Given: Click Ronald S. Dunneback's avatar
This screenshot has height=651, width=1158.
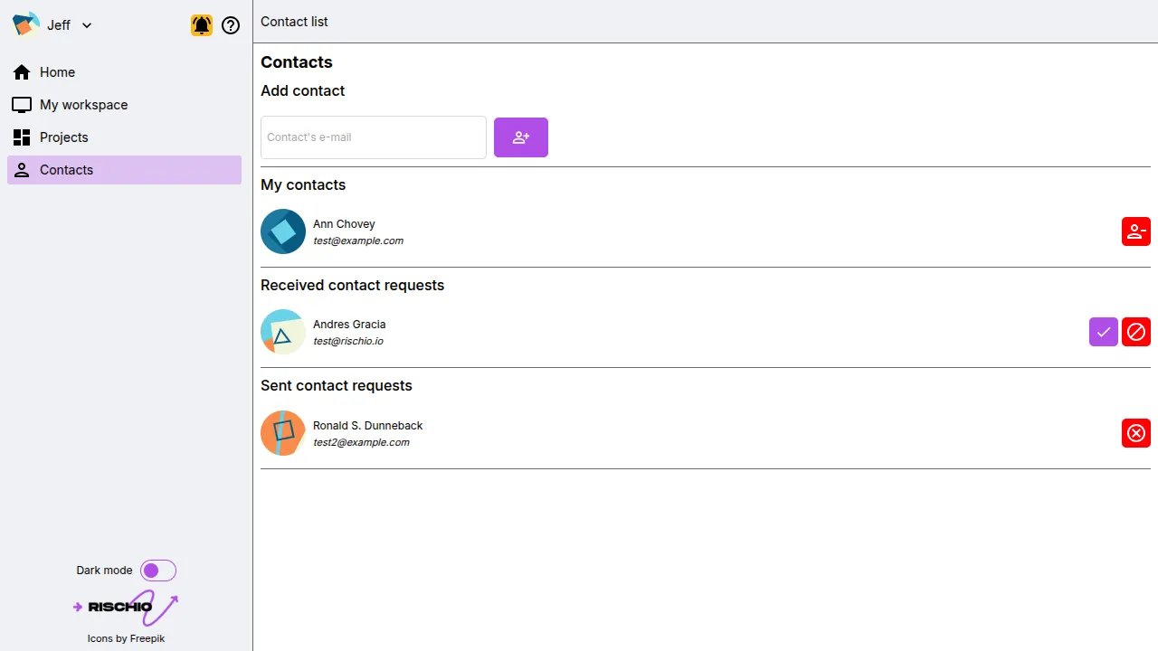Looking at the screenshot, I should click(x=283, y=433).
